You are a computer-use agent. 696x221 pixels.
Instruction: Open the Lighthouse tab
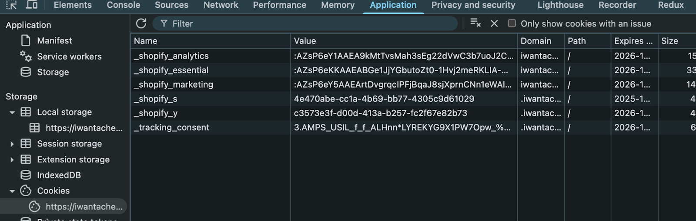pyautogui.click(x=561, y=5)
